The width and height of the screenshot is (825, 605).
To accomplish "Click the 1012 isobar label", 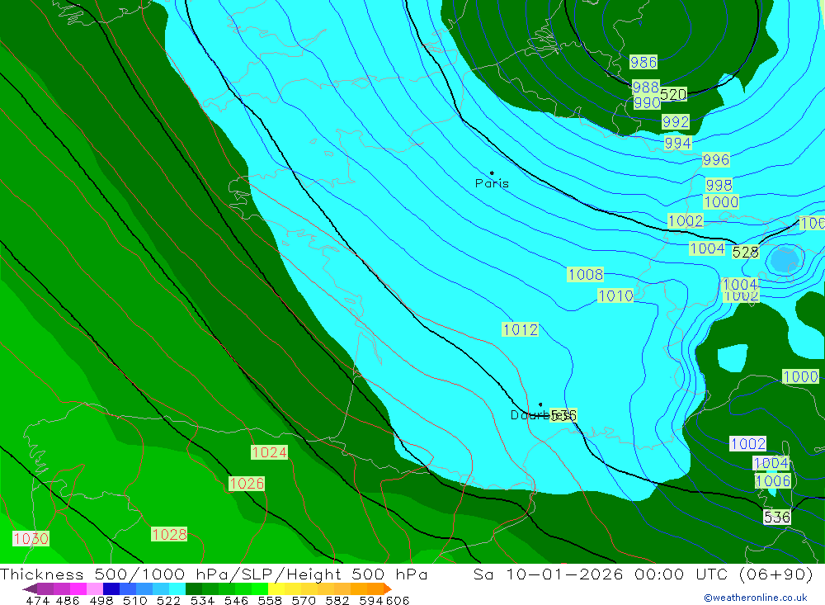I will [521, 329].
